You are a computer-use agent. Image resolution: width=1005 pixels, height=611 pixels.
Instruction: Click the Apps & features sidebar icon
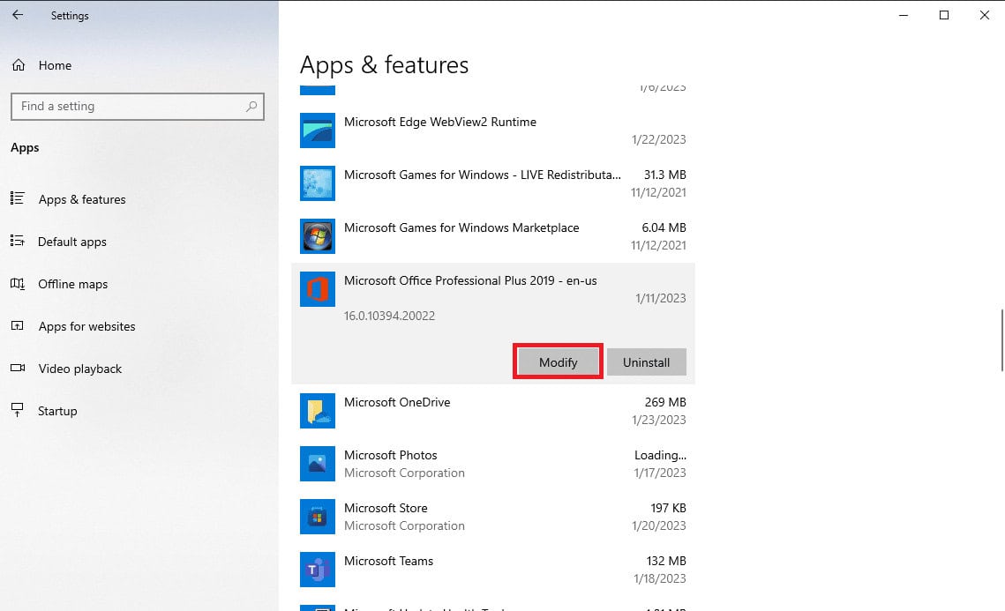(18, 198)
